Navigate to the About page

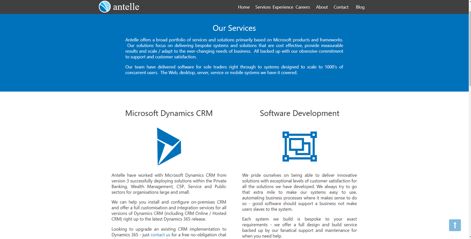coord(322,7)
